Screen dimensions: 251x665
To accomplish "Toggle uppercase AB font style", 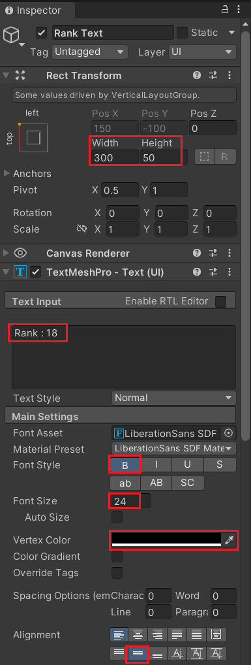I will 156,483.
